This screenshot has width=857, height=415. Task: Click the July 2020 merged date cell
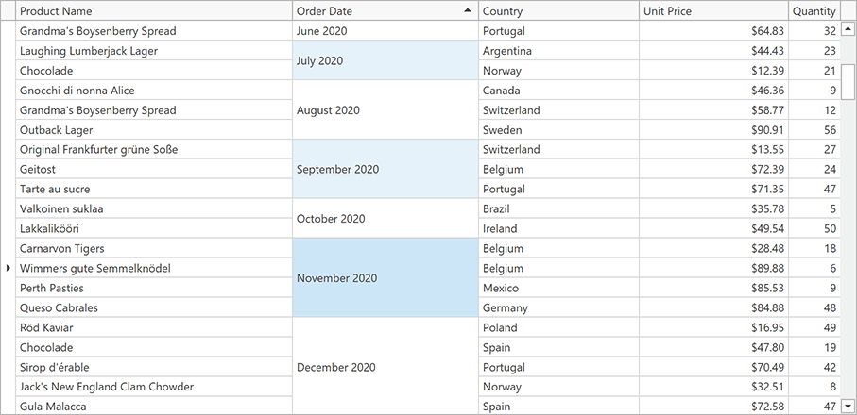[x=385, y=60]
